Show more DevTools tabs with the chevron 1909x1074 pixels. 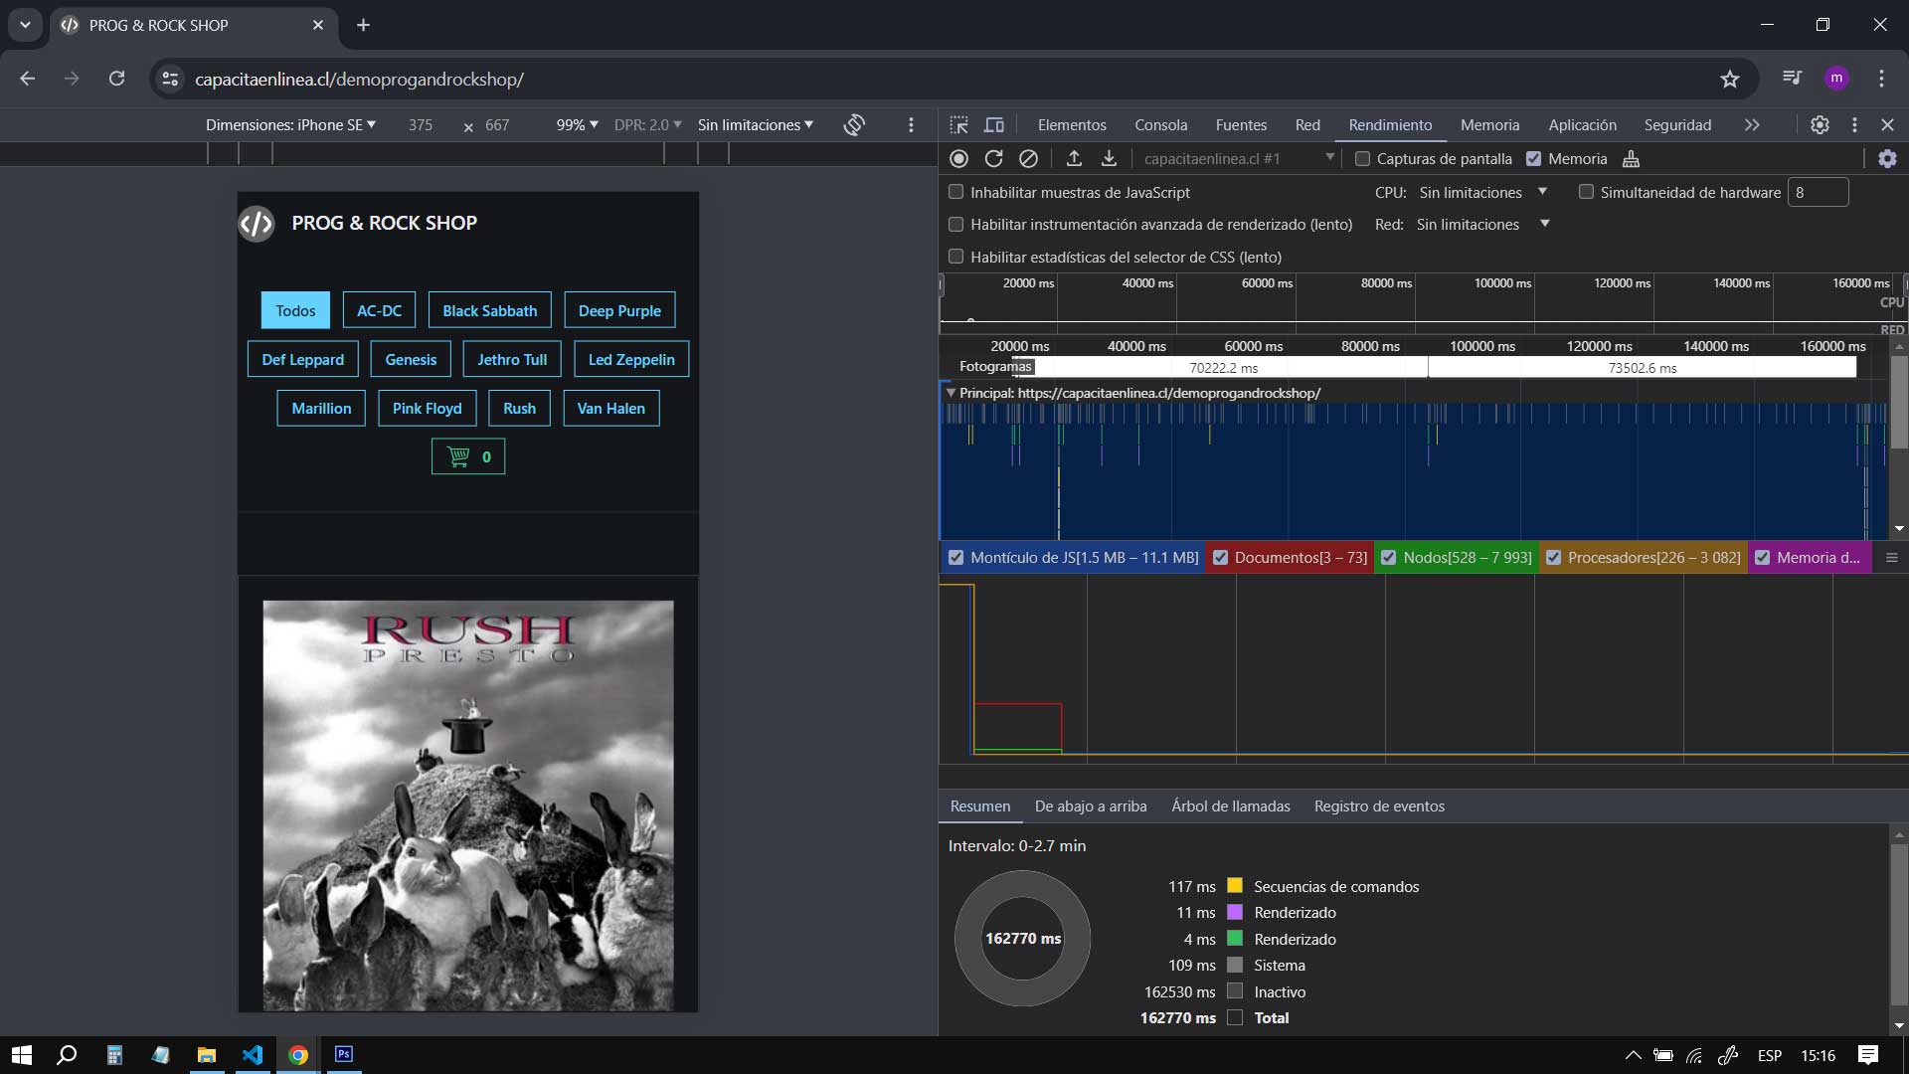pos(1752,124)
